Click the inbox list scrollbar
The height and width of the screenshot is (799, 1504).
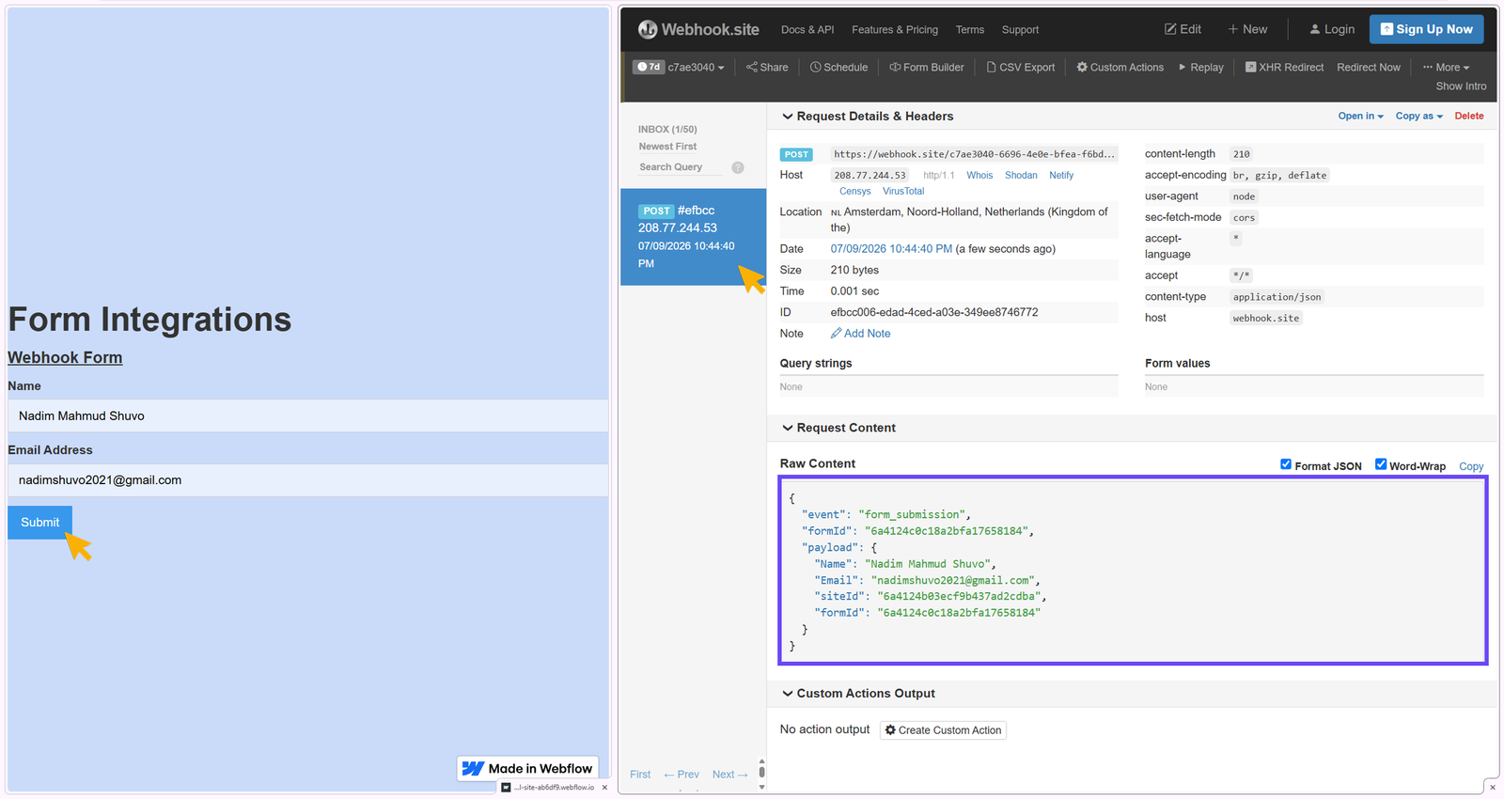pos(761,774)
